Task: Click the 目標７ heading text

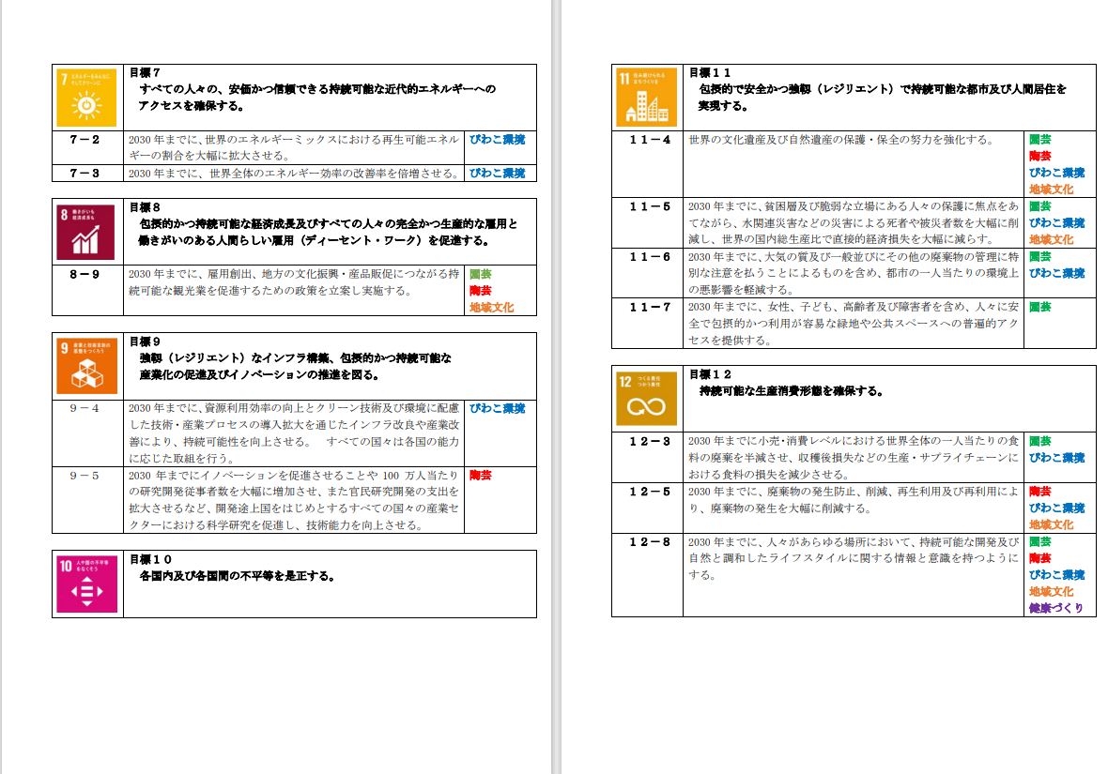Action: 146,72
